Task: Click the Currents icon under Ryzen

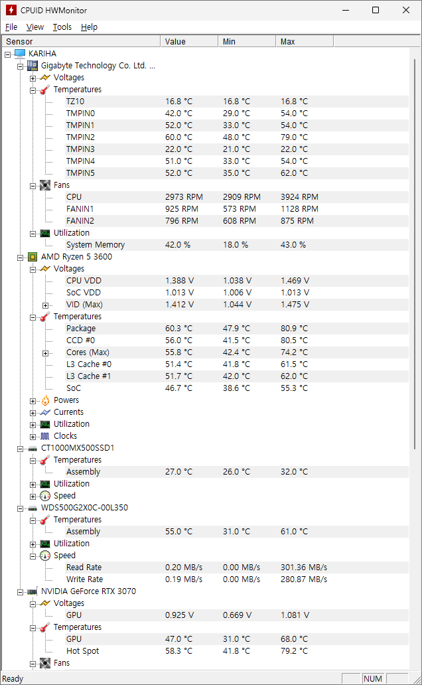Action: click(x=45, y=412)
